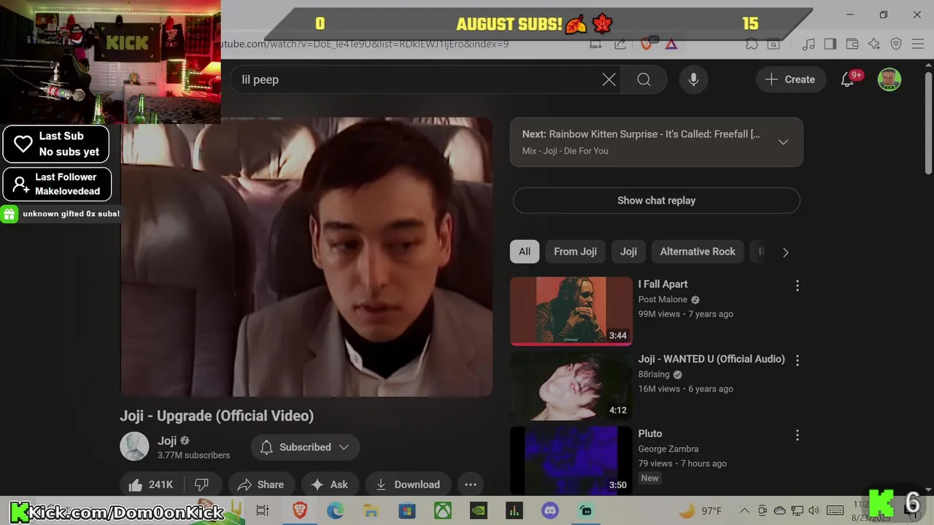
Task: Start voice search with the microphone
Action: (693, 79)
